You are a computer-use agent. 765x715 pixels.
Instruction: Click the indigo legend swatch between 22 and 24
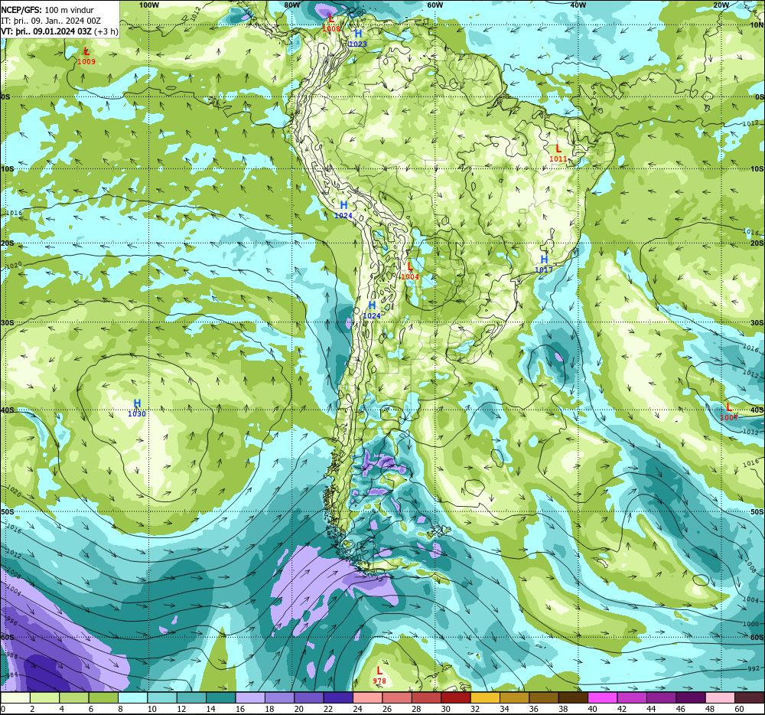339,697
